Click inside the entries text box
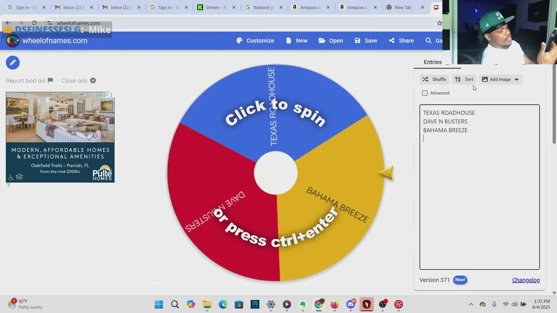557x313 pixels. point(480,187)
